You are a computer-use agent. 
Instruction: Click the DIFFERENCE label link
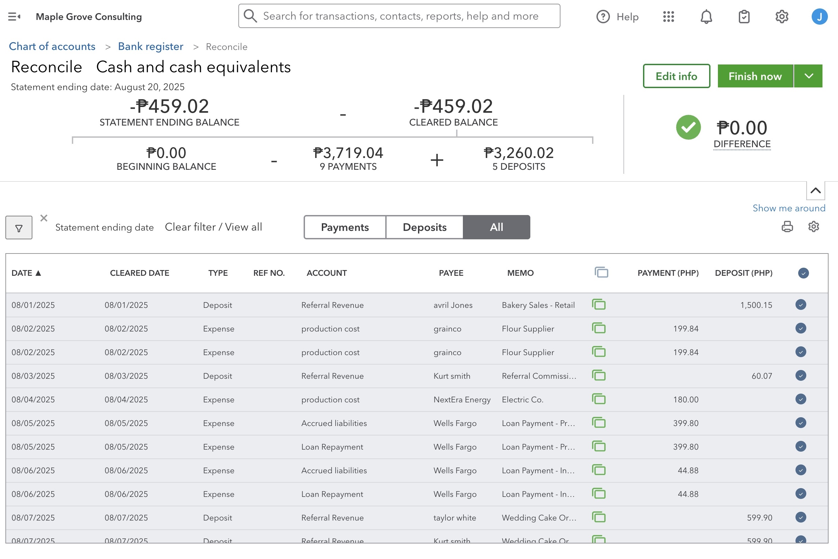point(742,144)
